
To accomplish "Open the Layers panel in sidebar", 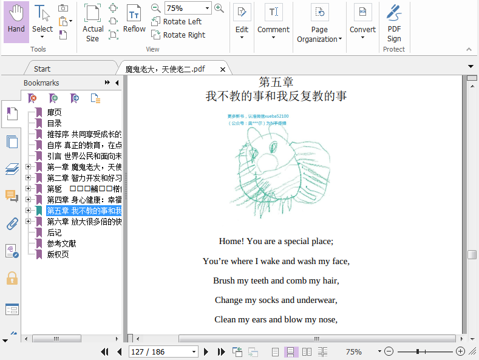I will point(12,169).
